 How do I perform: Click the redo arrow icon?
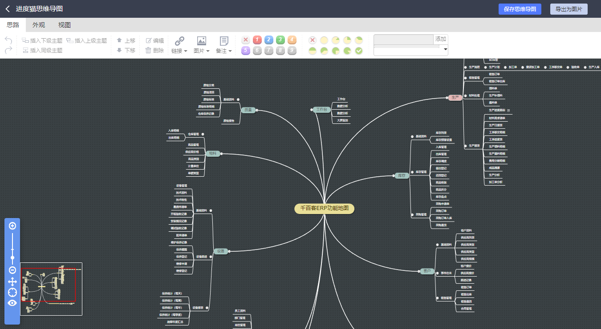(8, 50)
